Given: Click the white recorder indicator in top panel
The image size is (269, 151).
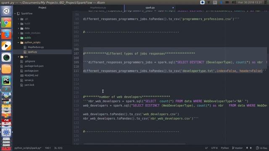Looking at the screenshot, I should [203, 3].
